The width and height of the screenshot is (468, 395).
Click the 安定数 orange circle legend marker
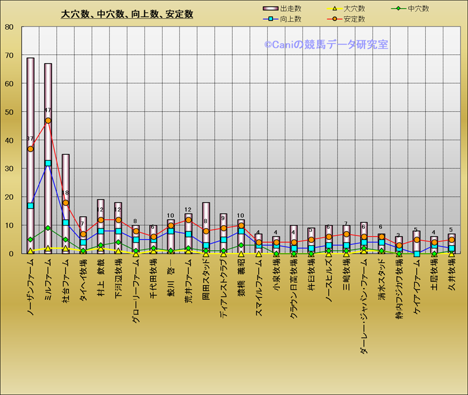334,19
